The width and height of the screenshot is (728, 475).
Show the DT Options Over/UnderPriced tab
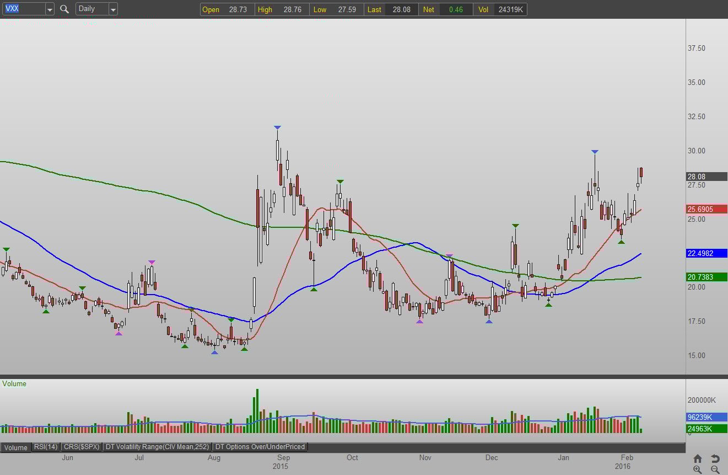260,447
